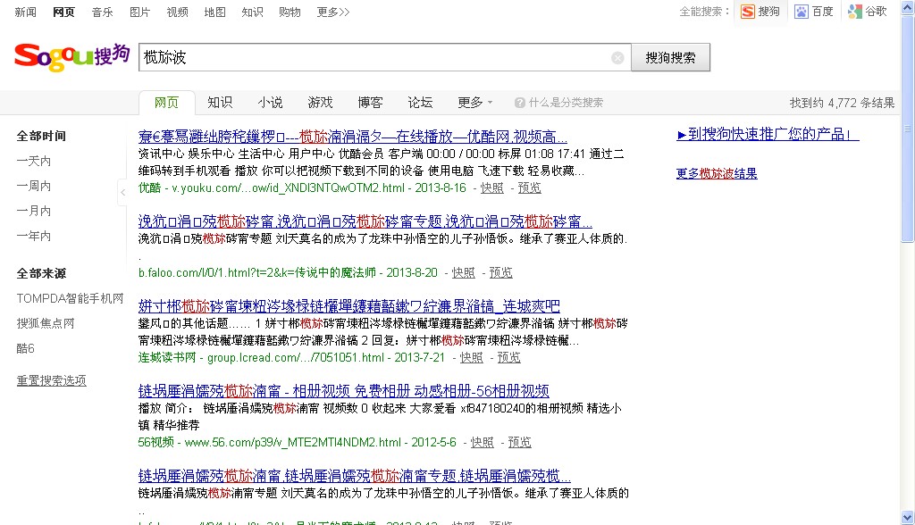Click the scrollbar down arrow
915x525 pixels.
pos(908,517)
